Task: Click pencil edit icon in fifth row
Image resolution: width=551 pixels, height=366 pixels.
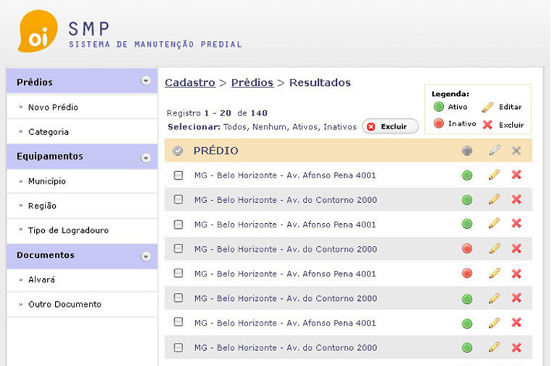Action: click(495, 274)
